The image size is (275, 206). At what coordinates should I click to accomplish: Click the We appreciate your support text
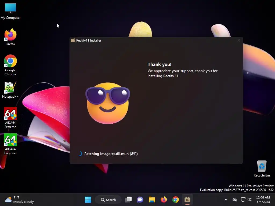[x=183, y=73]
